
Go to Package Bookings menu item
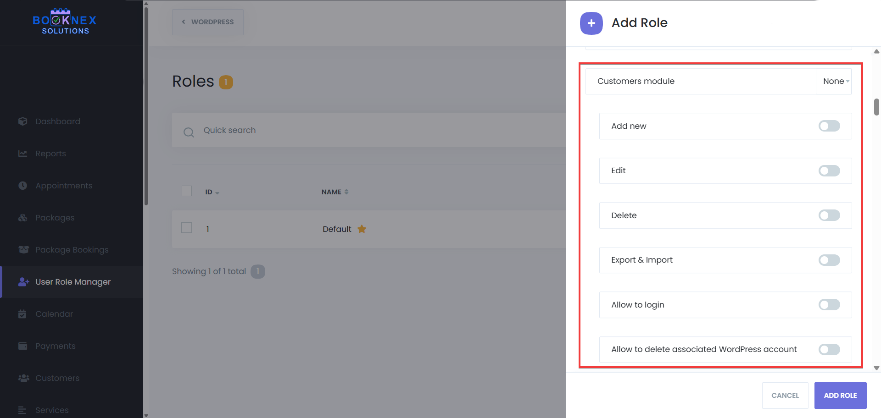point(72,250)
